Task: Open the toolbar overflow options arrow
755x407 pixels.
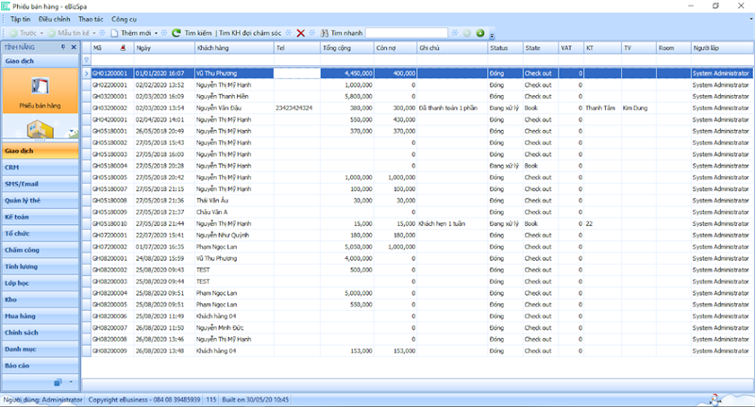Action: 492,35
